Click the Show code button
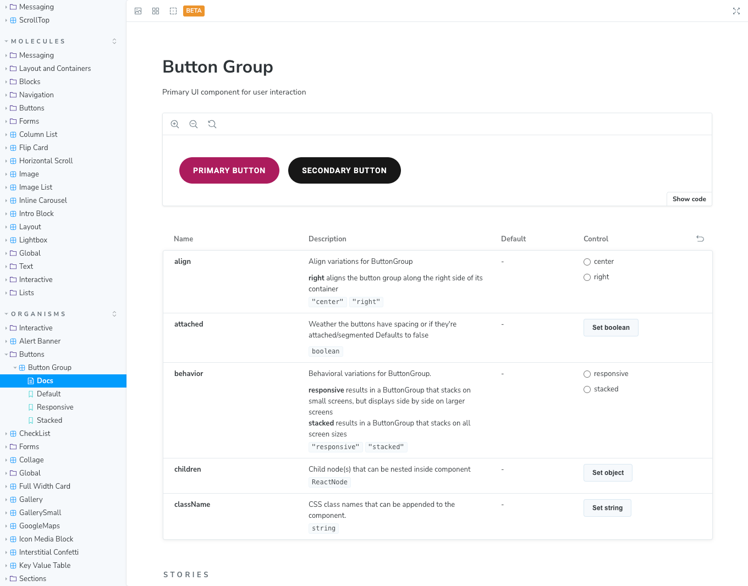748x586 pixels. coord(689,198)
